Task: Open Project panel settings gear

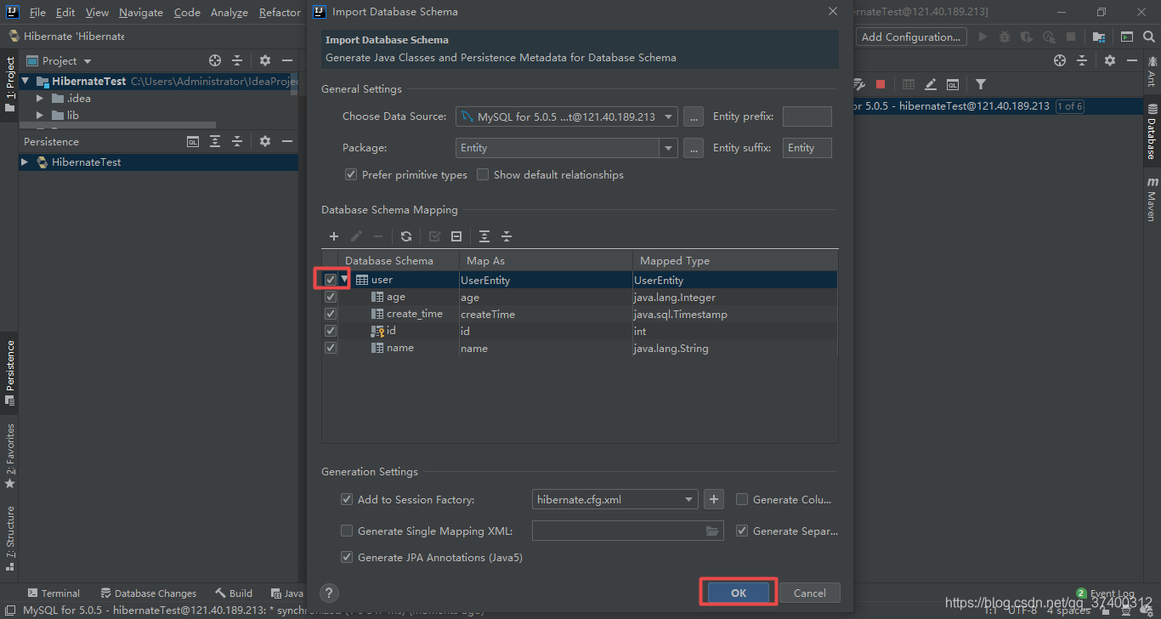Action: point(265,60)
